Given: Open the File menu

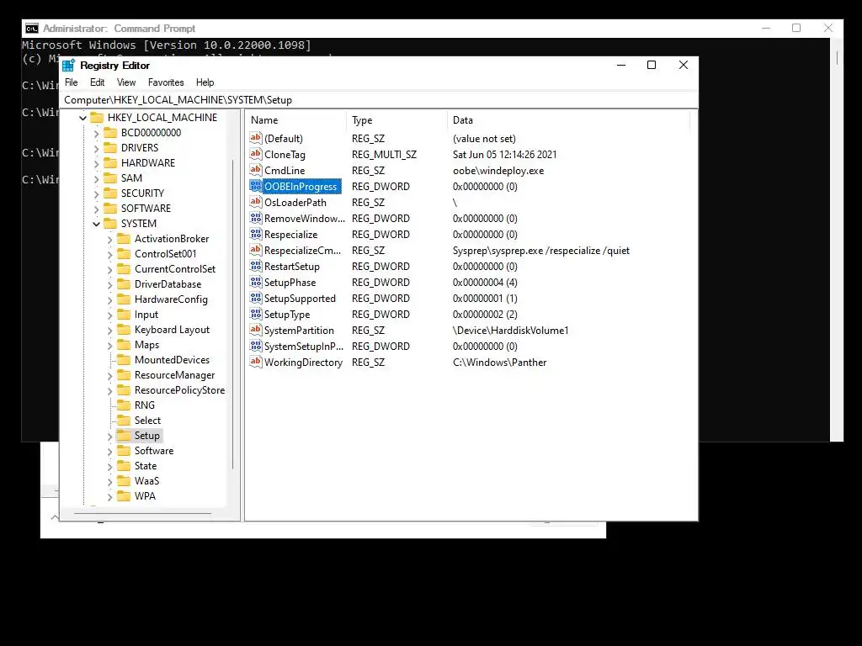Looking at the screenshot, I should click(72, 82).
